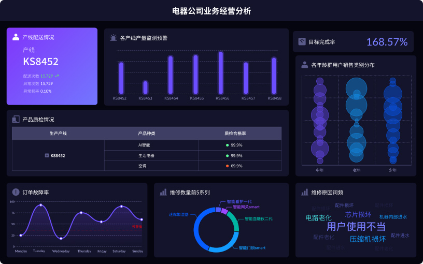Select the KS8453 bar in production chart

tap(145, 87)
